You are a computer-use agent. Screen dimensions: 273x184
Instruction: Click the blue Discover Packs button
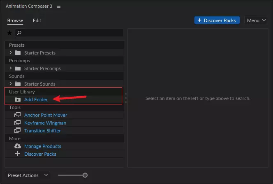pyautogui.click(x=217, y=20)
